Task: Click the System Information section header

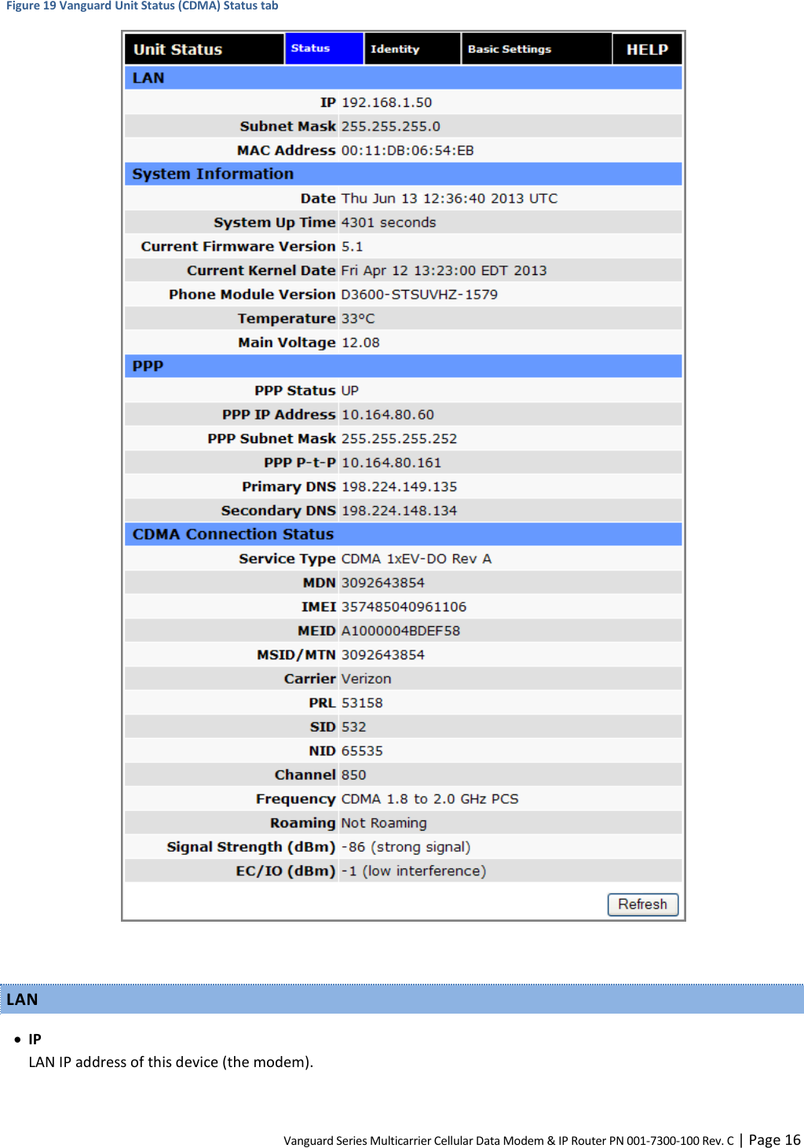Action: coord(403,174)
